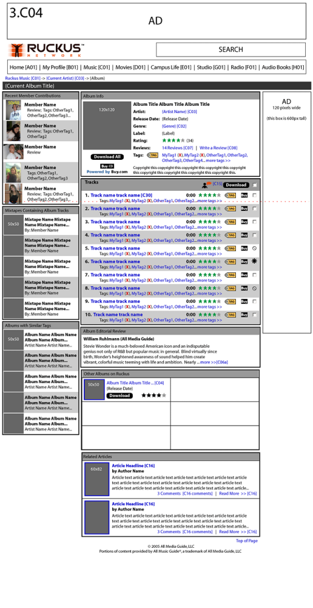Viewport: 313px width, 608px height.
Task: Click the Buy icon for track 7
Action: coord(244,275)
